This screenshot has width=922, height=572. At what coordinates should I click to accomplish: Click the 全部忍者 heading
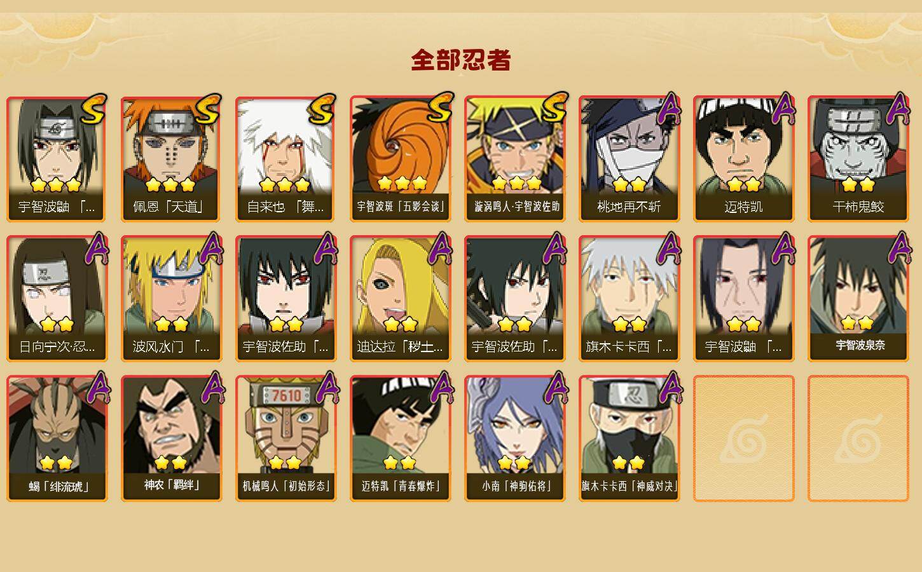coord(461,60)
